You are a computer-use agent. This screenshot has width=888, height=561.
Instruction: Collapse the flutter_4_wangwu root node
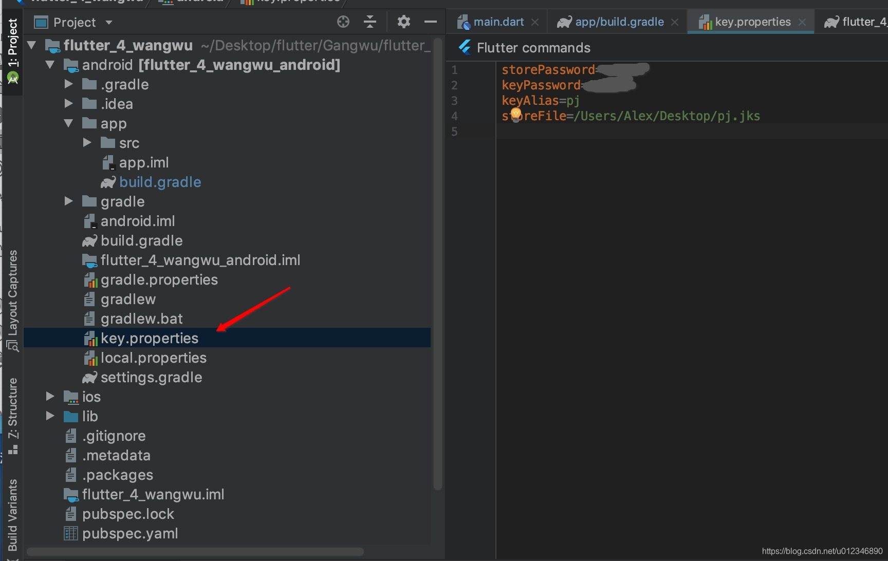[32, 45]
